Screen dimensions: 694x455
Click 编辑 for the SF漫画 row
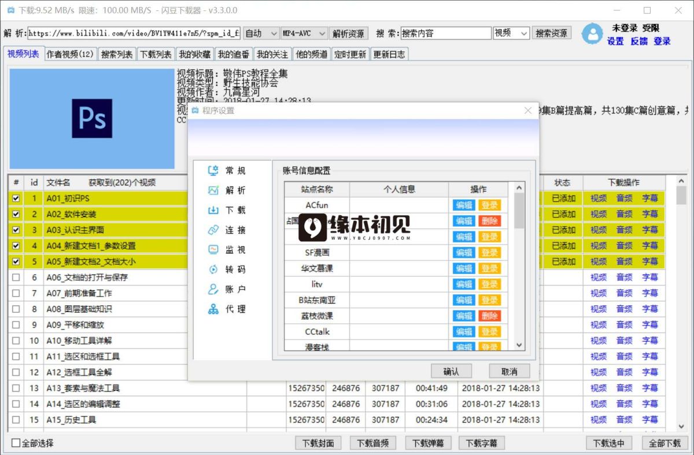[x=464, y=253]
